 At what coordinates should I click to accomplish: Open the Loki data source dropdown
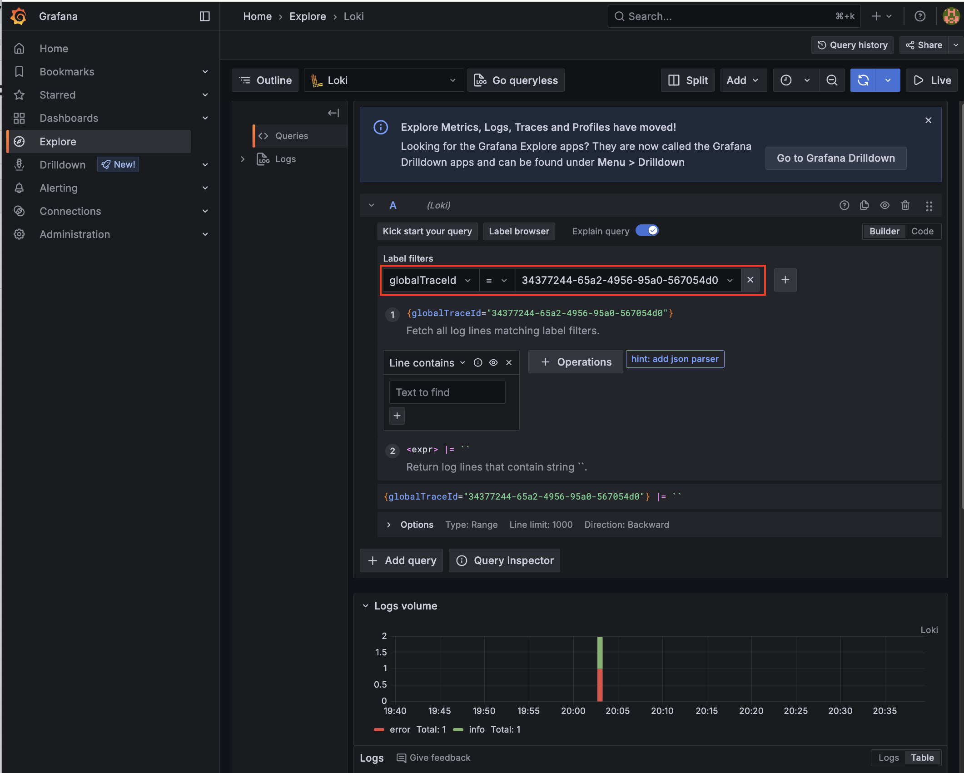click(383, 80)
